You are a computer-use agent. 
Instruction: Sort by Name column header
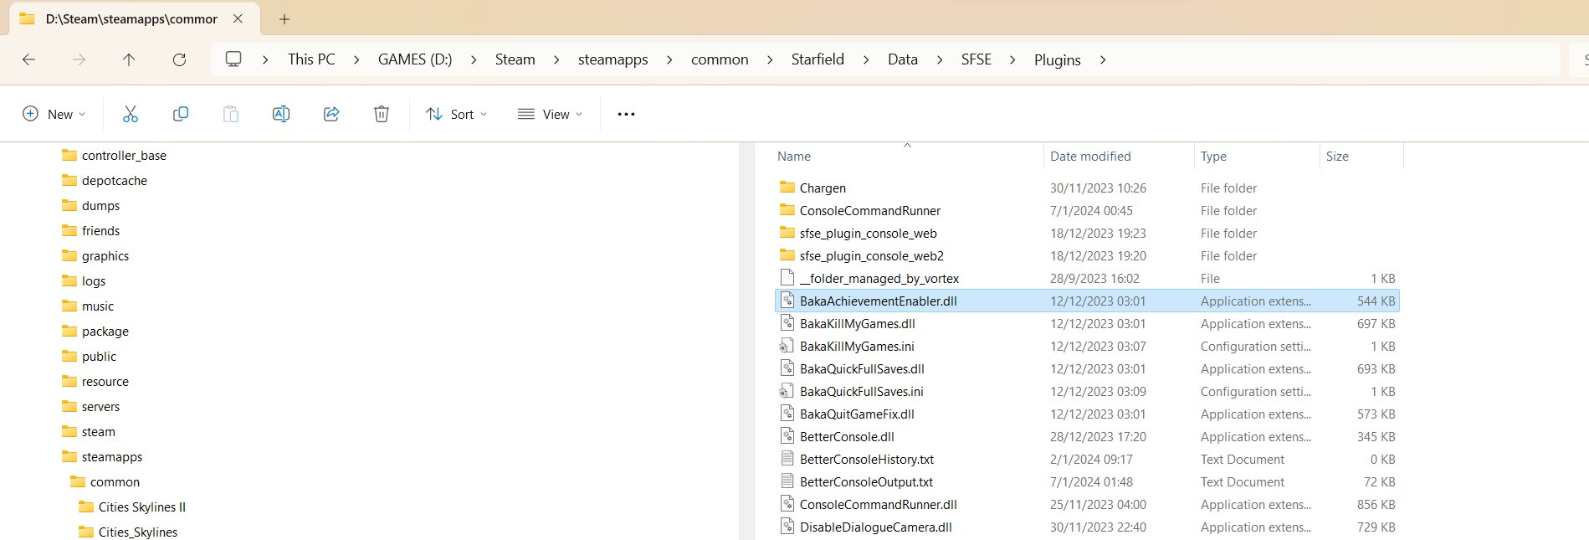click(x=794, y=157)
